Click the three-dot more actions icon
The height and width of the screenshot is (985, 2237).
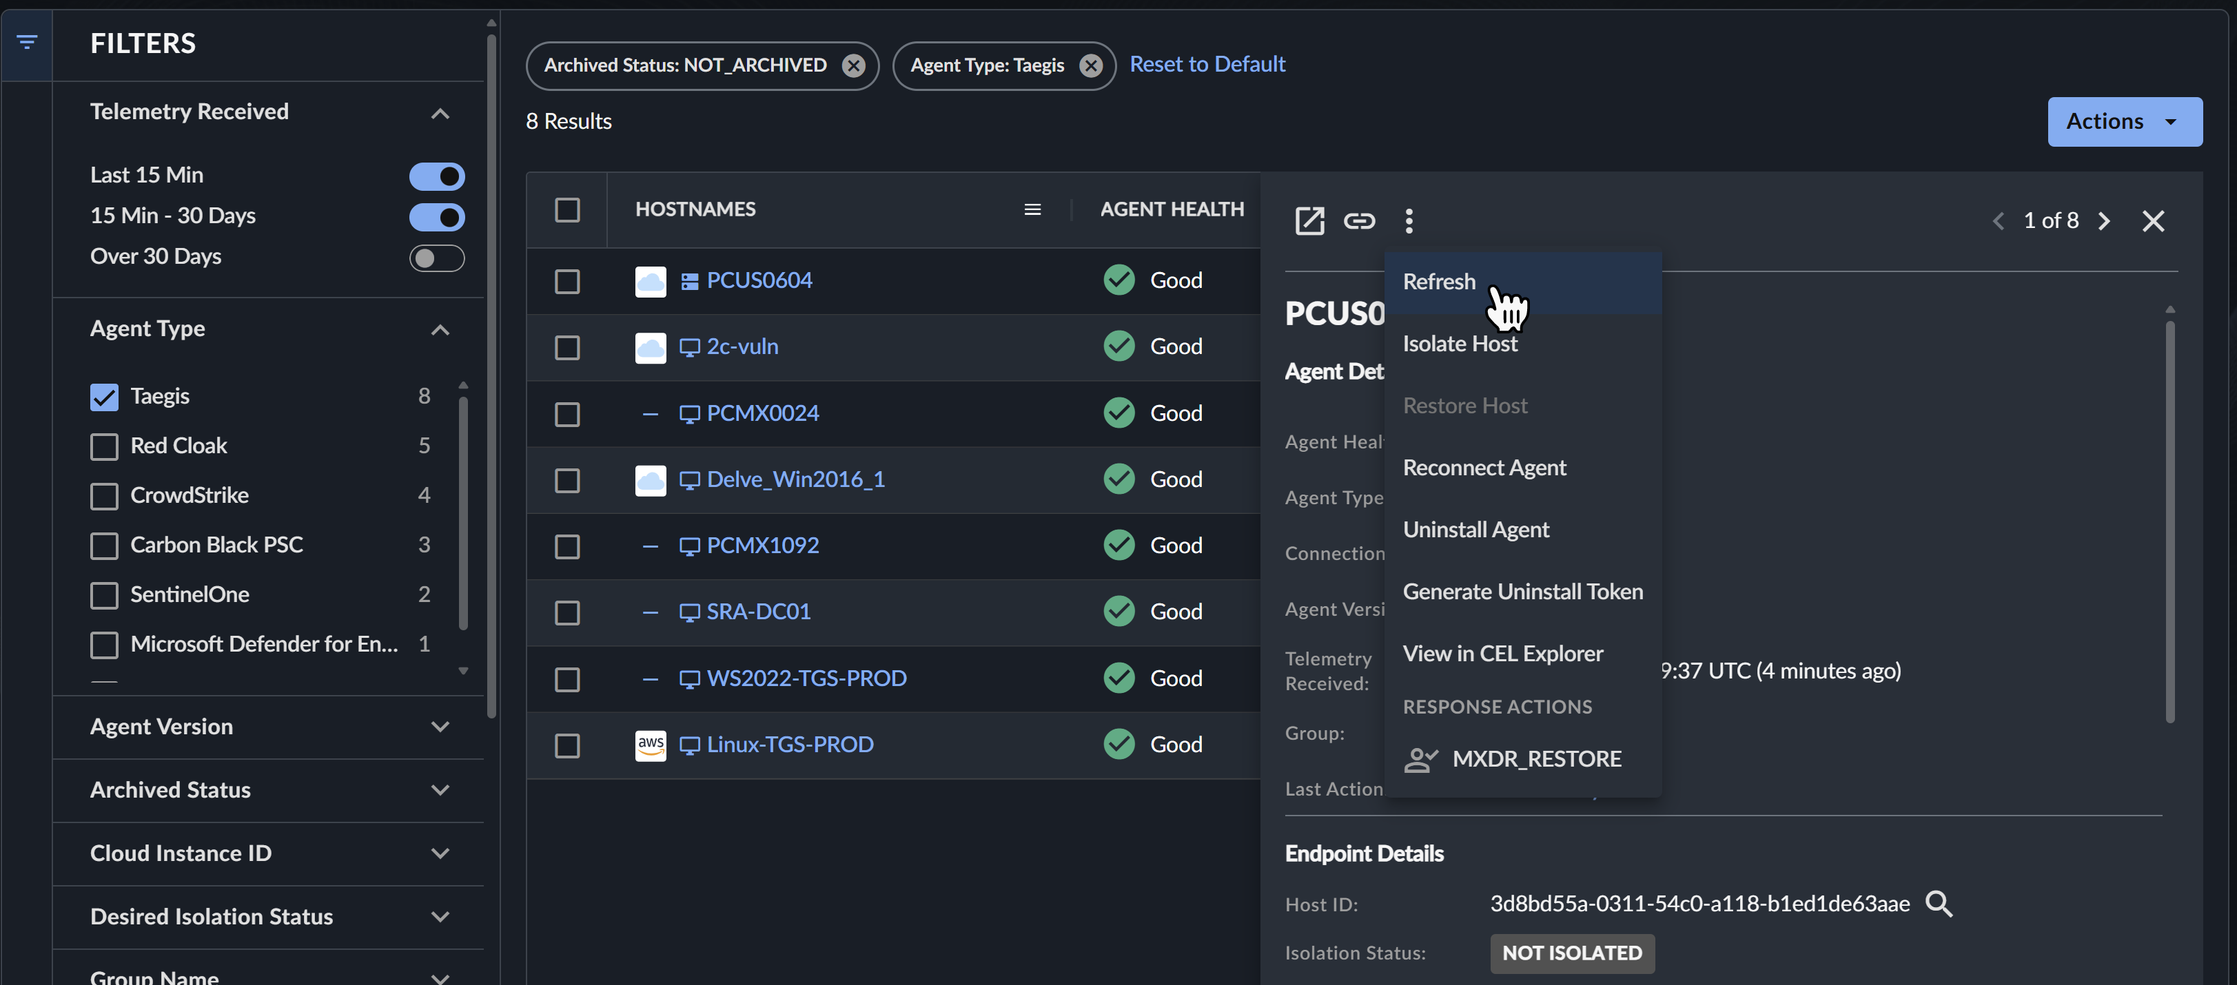[1409, 220]
